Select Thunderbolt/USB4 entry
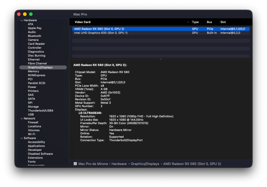This screenshot has width=267, height=187. click(41, 110)
